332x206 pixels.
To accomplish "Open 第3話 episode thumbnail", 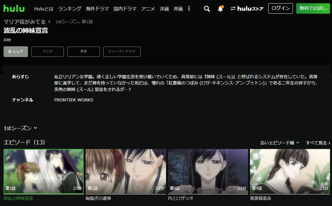I will click(x=208, y=171).
